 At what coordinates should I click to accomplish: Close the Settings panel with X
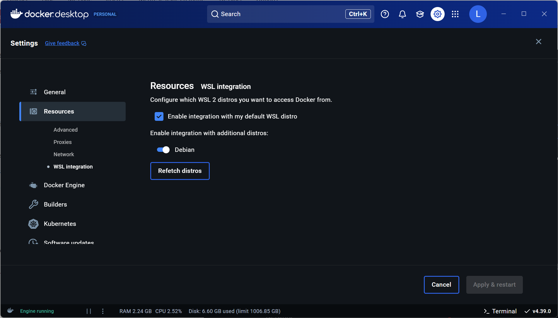tap(538, 42)
